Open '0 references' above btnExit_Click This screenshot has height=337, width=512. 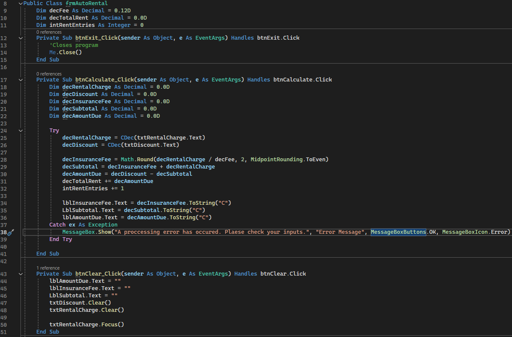pyautogui.click(x=49, y=32)
